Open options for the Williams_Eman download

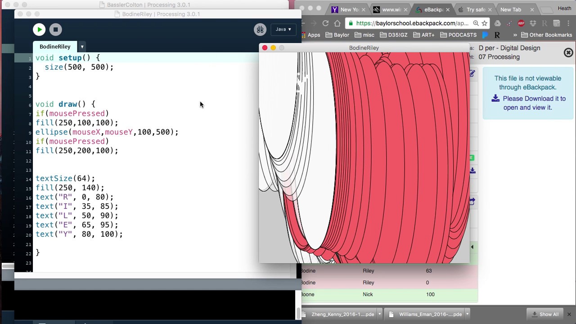468,314
